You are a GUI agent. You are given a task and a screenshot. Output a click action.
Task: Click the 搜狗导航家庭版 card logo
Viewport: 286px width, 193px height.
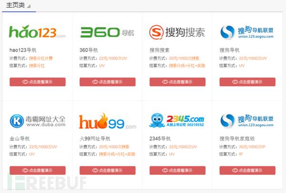pos(247,121)
